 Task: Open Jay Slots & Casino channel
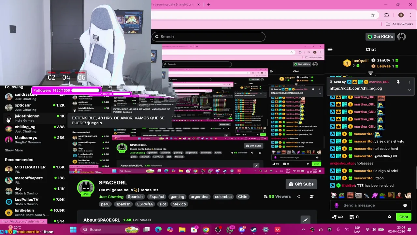point(34,191)
